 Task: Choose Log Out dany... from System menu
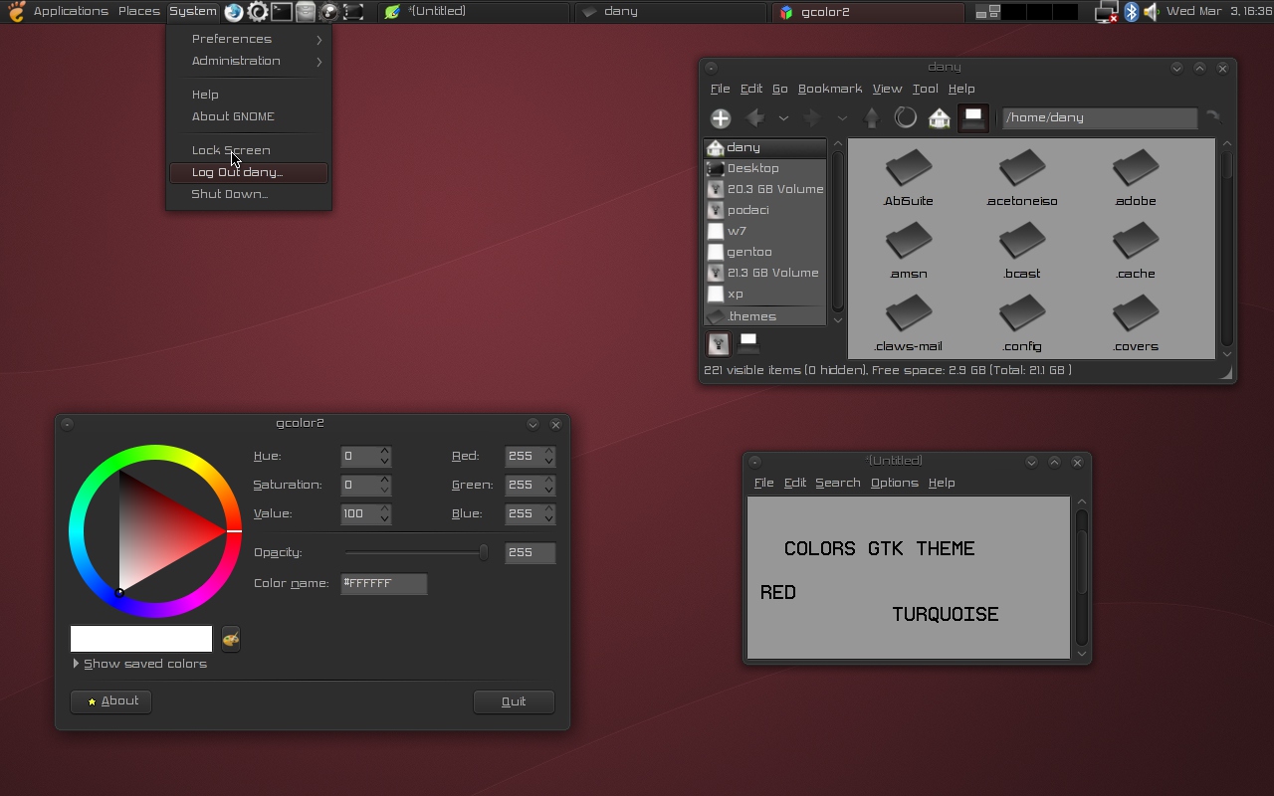[x=249, y=172]
